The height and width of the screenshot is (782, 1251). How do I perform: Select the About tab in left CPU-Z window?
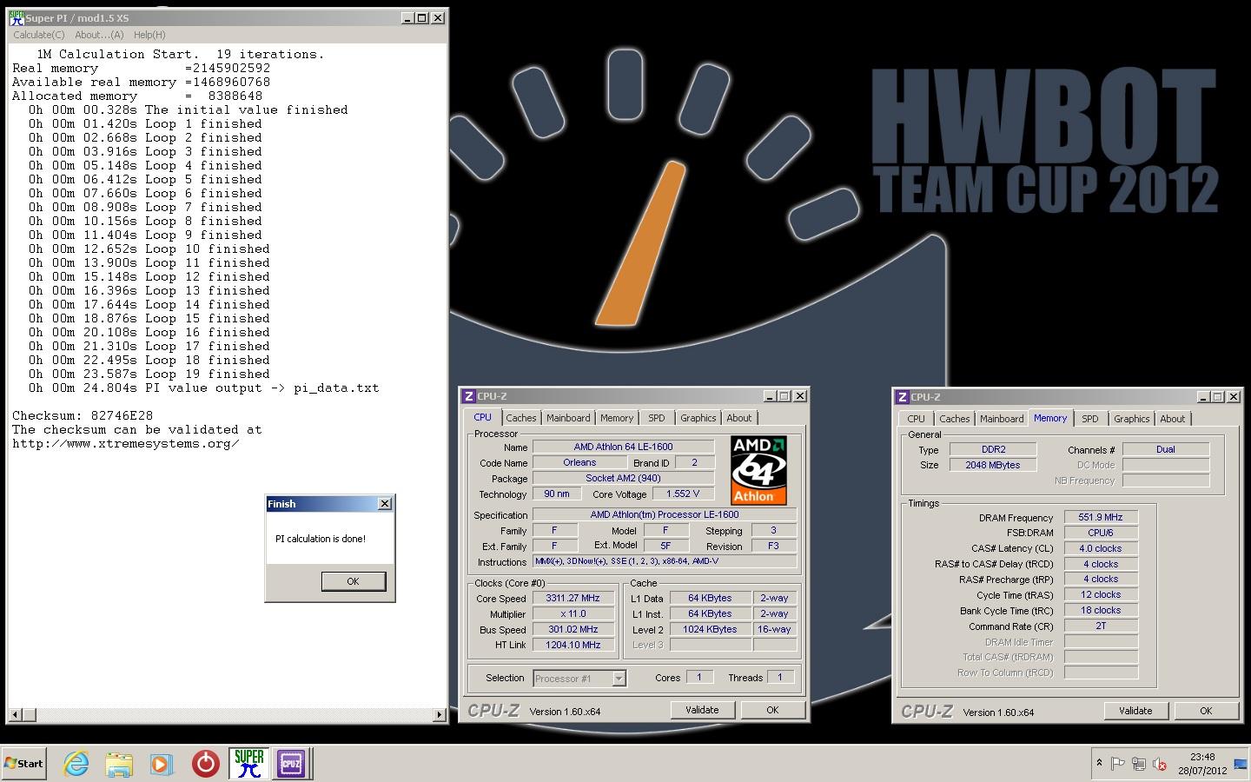(x=739, y=418)
